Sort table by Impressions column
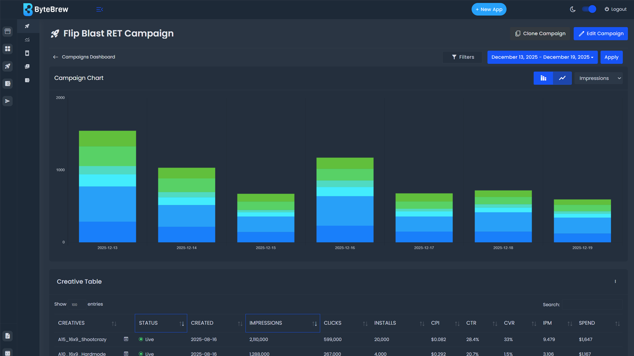This screenshot has height=356, width=634. (x=282, y=323)
